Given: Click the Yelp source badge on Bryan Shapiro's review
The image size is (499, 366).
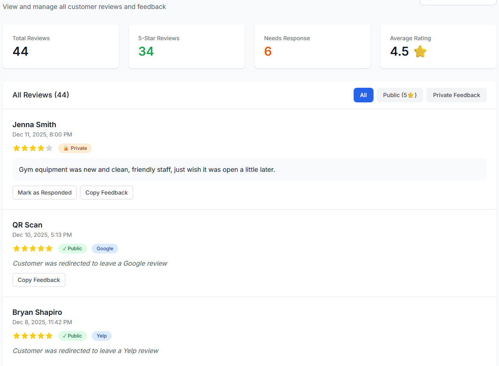Looking at the screenshot, I should point(102,336).
